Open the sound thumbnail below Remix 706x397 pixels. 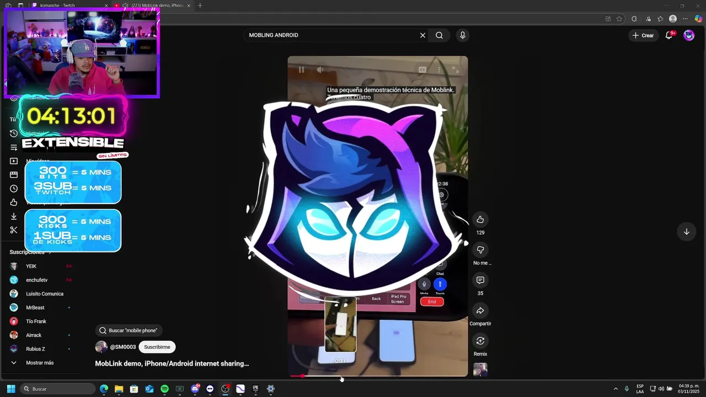(x=480, y=369)
